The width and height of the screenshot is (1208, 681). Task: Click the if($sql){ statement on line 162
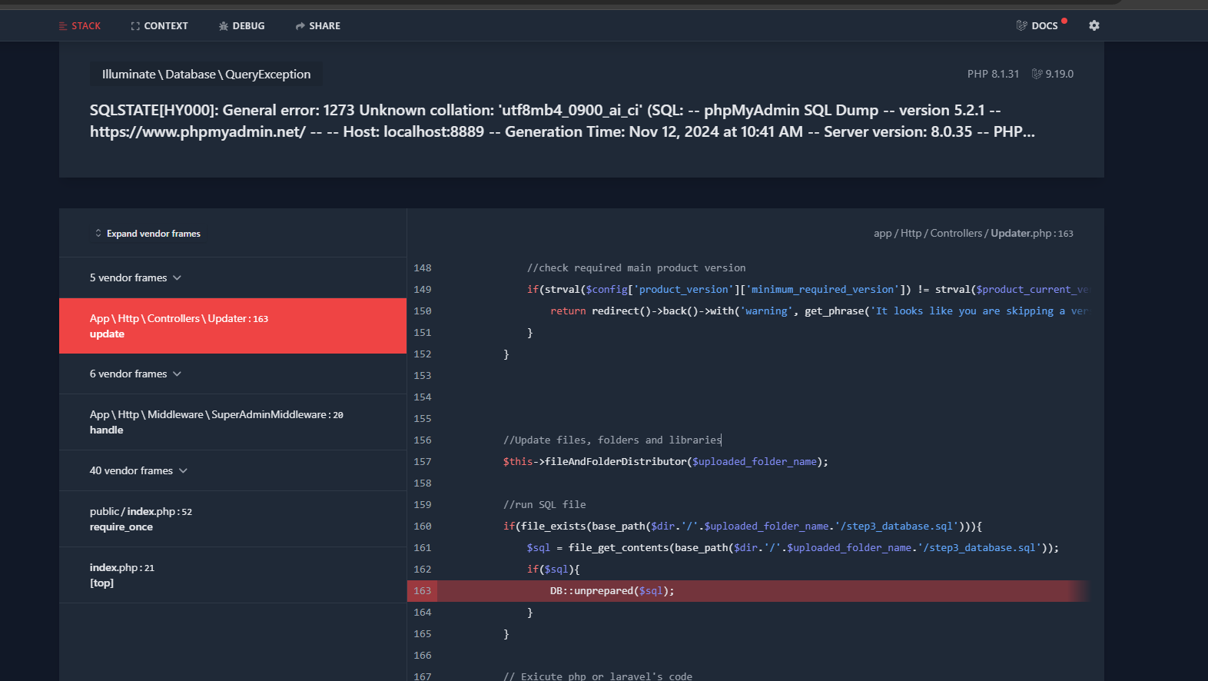pyautogui.click(x=553, y=569)
